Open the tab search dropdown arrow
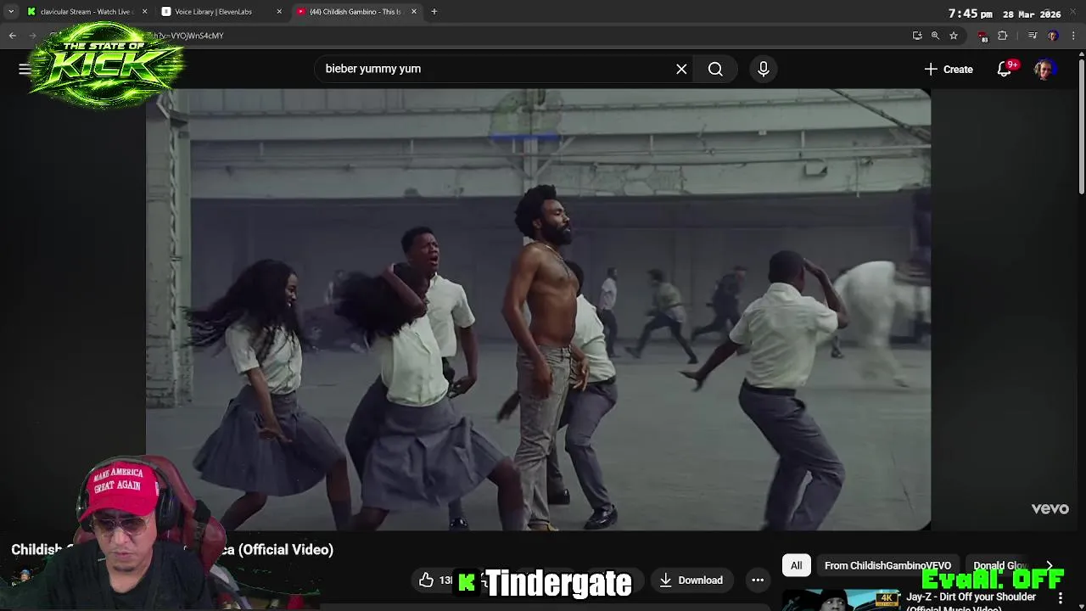Viewport: 1086px width, 611px height. (11, 12)
